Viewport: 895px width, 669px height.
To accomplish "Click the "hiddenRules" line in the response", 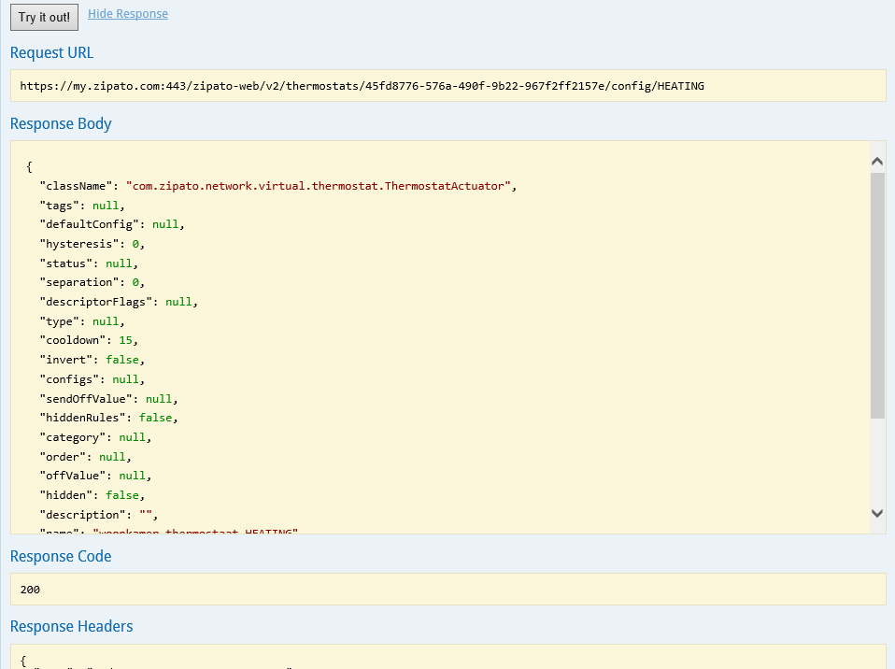I will 107,418.
